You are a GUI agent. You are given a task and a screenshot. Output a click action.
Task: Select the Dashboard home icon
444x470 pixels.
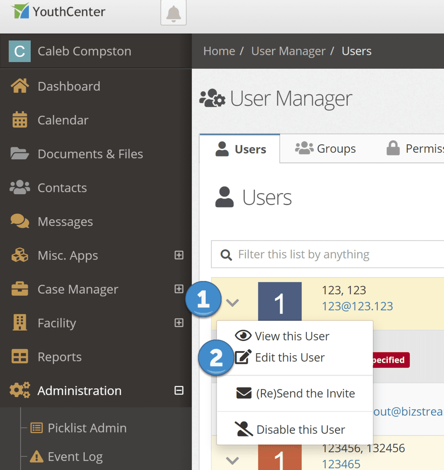[19, 86]
